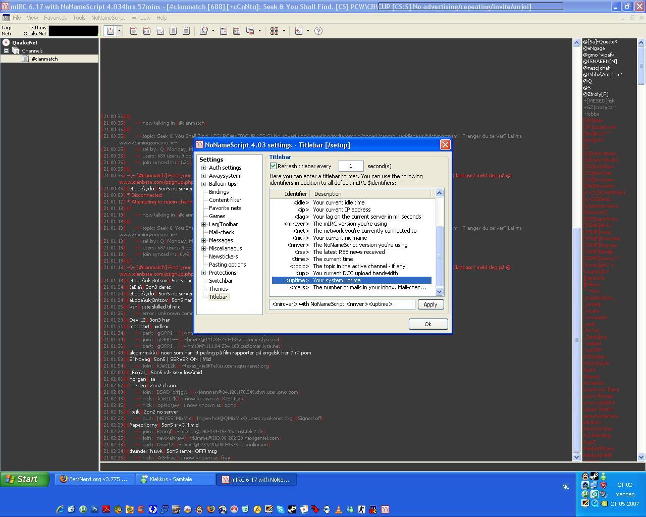
Task: Expand Awaysystem in Settings tree
Action: 204,176
